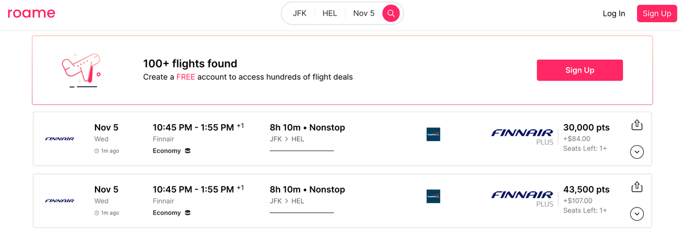The width and height of the screenshot is (682, 233).
Task: Expand details of the 30,000 pts flight
Action: tap(637, 152)
